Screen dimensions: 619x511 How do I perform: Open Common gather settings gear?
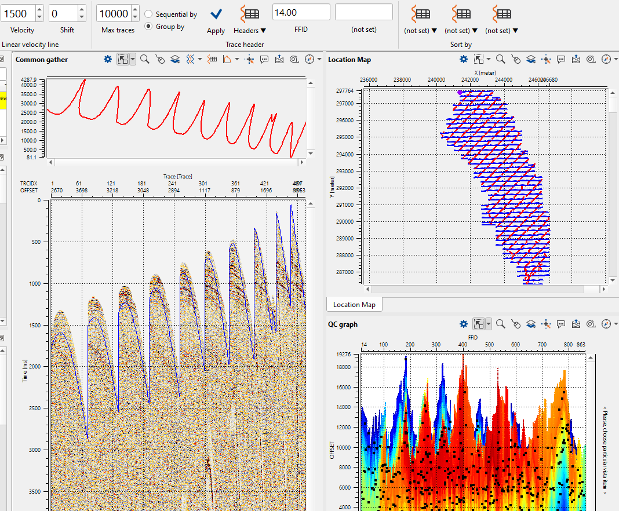tap(107, 59)
